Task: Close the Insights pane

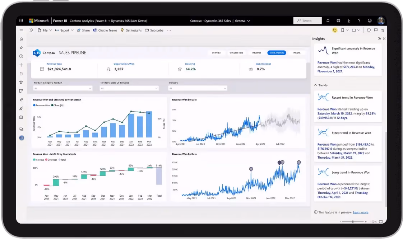Action: point(384,38)
